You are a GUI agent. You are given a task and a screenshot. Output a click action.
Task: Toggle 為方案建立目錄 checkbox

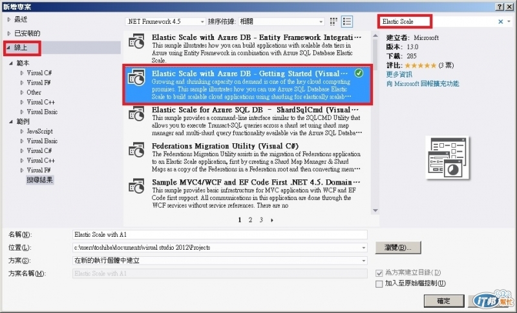(x=379, y=273)
